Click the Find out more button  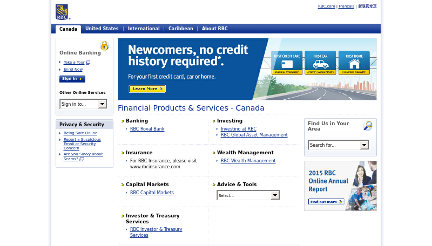326,202
